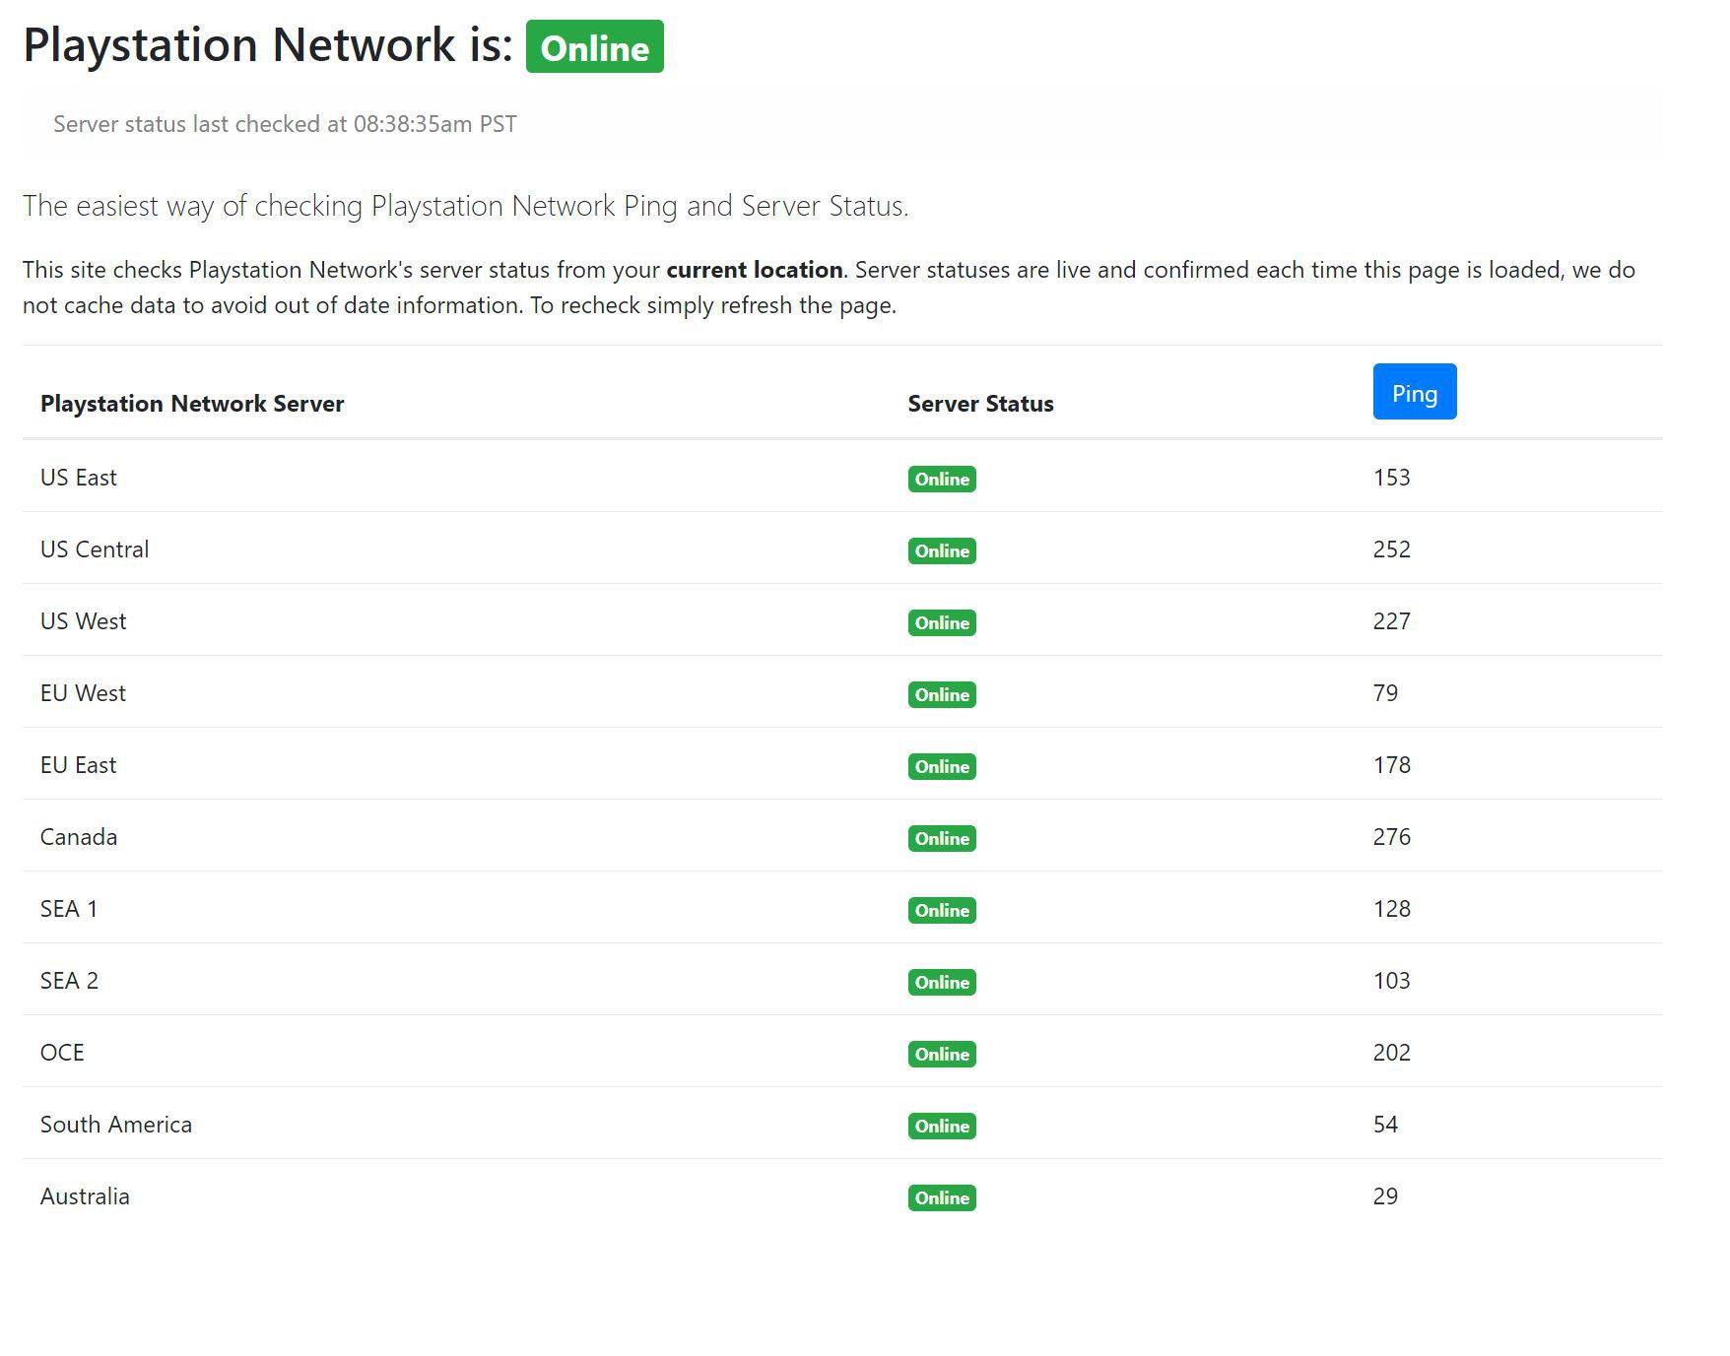Select the EU West server name
The width and height of the screenshot is (1730, 1356).
pyautogui.click(x=83, y=693)
